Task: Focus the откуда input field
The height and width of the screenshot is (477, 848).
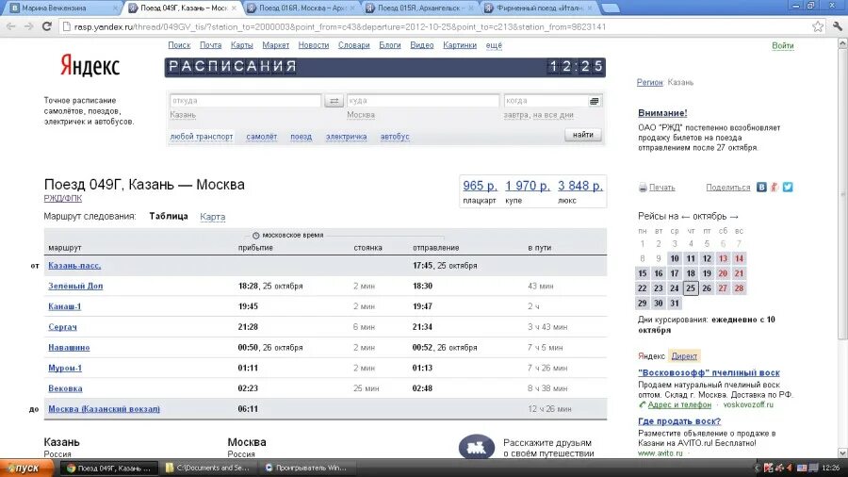Action: pos(246,101)
